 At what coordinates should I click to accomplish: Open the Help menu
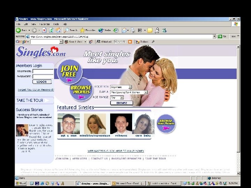pos(65,24)
